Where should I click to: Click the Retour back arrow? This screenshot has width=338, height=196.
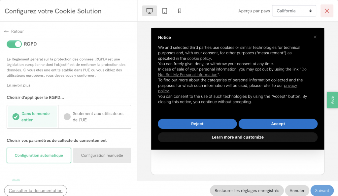pos(7,31)
